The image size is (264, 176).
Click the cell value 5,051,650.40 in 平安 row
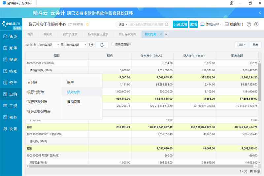(x=165, y=134)
